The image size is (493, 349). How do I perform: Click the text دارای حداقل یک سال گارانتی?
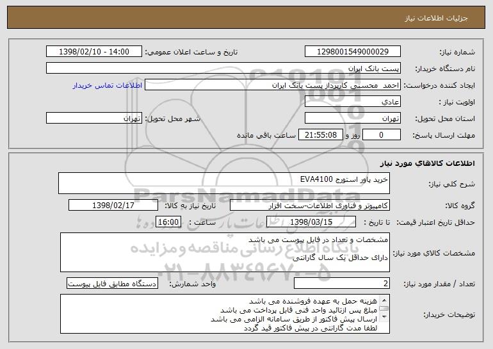pyautogui.click(x=340, y=258)
